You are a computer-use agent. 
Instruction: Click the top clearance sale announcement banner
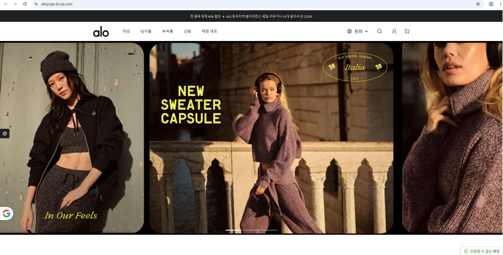(251, 16)
